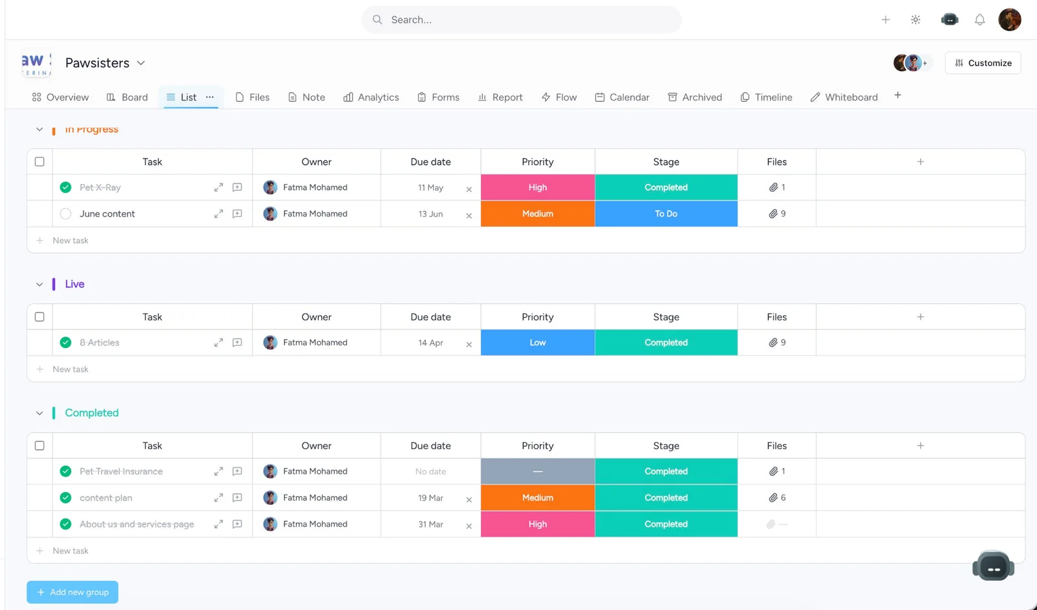1037x610 pixels.
Task: Select all tasks in Live group
Action: 40,317
